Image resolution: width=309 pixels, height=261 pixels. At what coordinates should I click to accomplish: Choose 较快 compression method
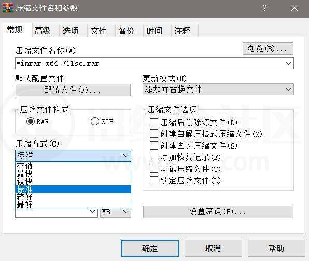pyautogui.click(x=73, y=181)
